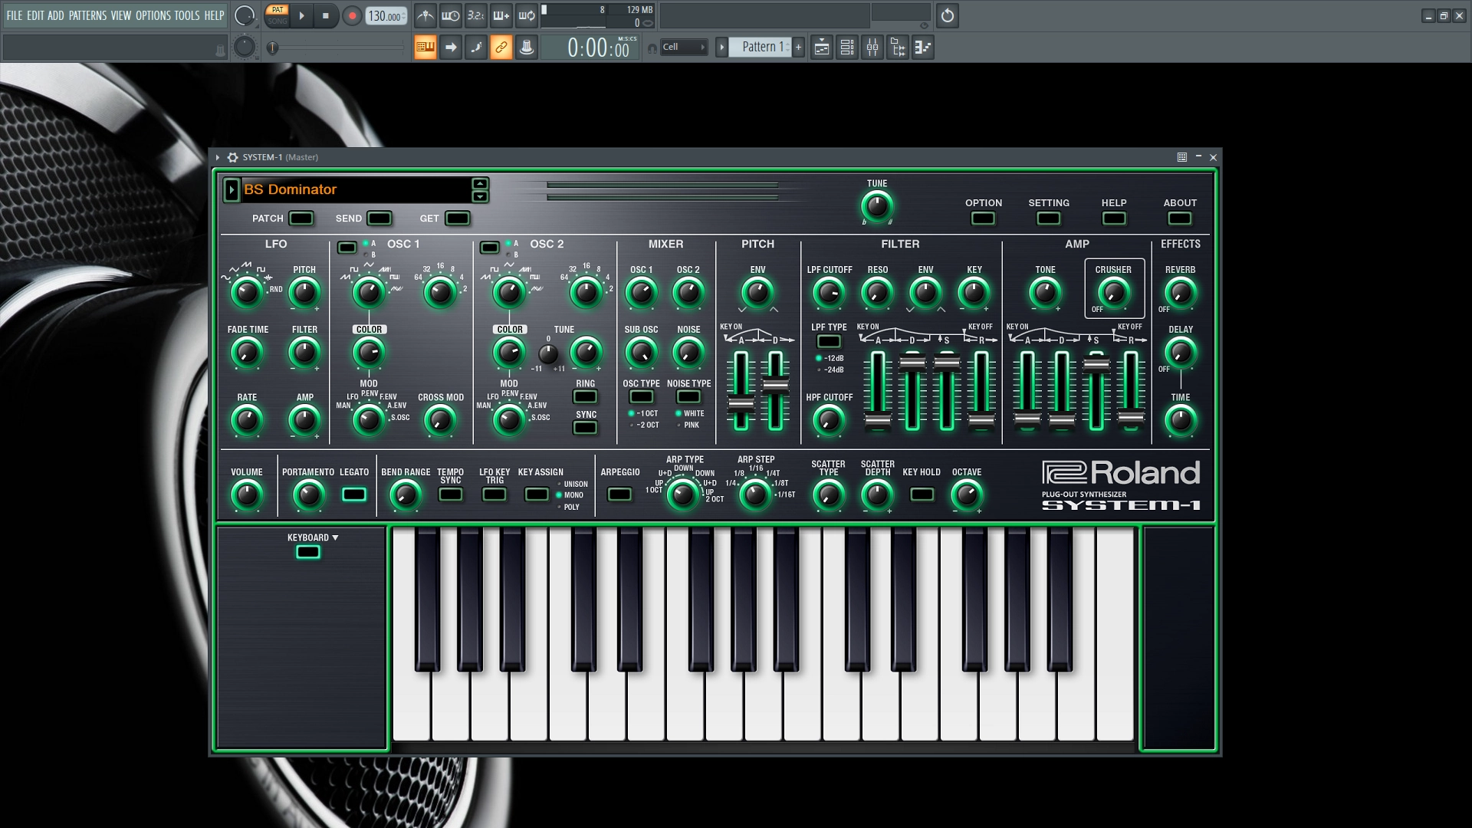Select previous preset with up arrow
The width and height of the screenshot is (1472, 828).
(x=480, y=184)
